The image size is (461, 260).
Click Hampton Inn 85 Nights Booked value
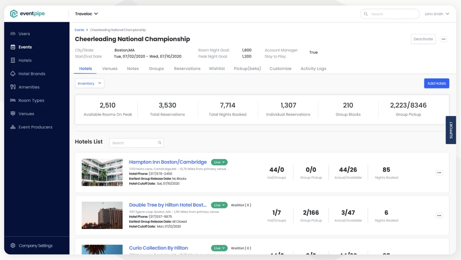click(x=386, y=170)
